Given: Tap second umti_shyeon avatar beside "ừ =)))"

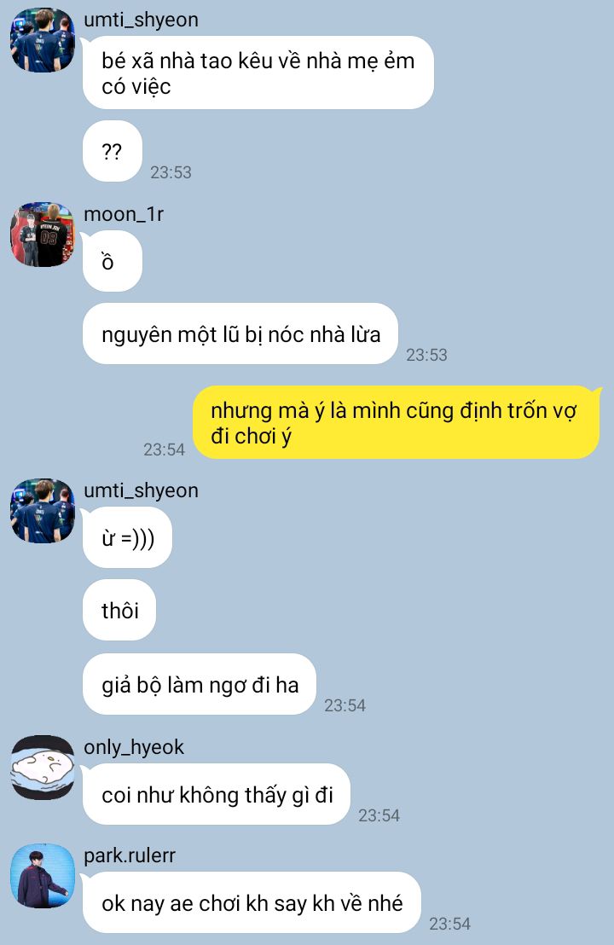Looking at the screenshot, I should pyautogui.click(x=42, y=511).
